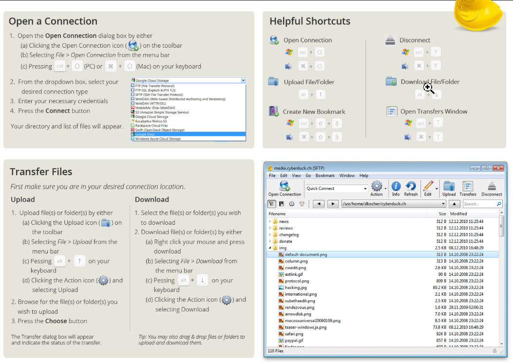Open the Bookmark menu
Screen dimensions: 513x362
325,176
